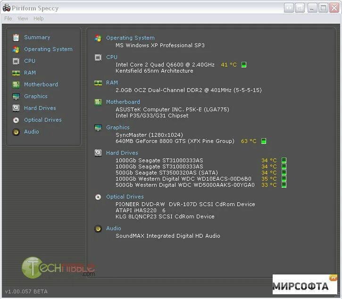Select Operating System in the sidebar
Image resolution: width=342 pixels, height=299 pixels.
tap(48, 50)
